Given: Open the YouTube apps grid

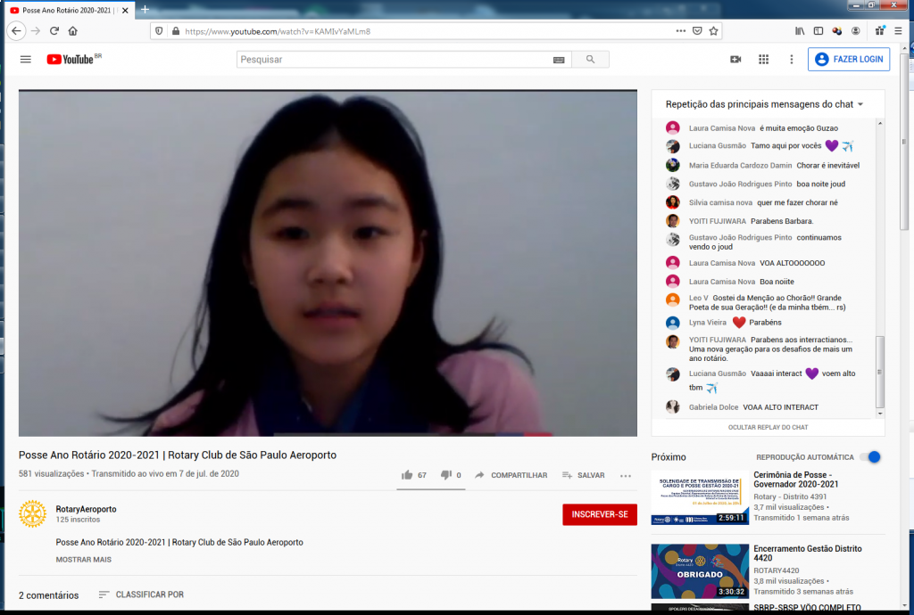Looking at the screenshot, I should coord(763,60).
